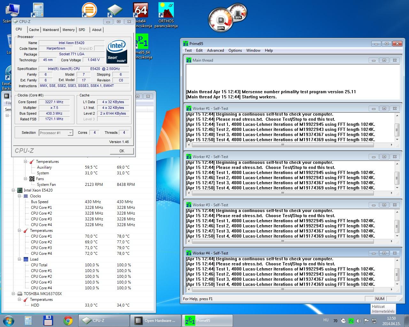
Task: Click the Prime95 title bar icon
Action: [x=186, y=44]
